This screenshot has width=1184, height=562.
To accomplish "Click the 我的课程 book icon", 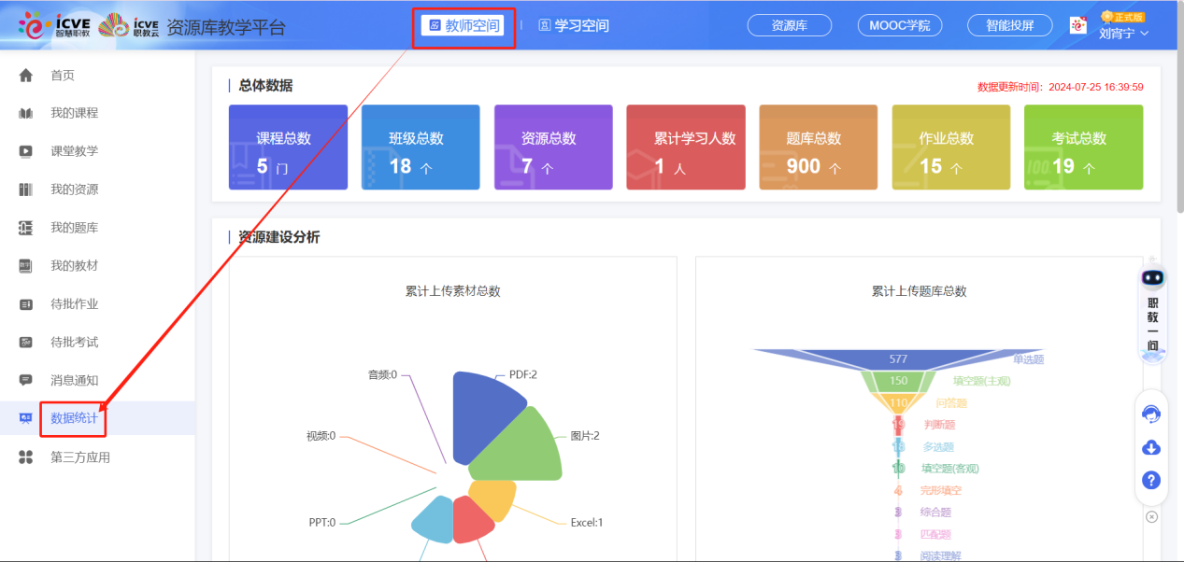I will 26,114.
